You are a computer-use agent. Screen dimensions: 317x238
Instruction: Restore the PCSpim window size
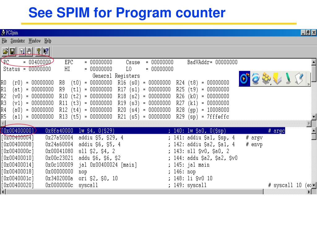[x=308, y=33]
